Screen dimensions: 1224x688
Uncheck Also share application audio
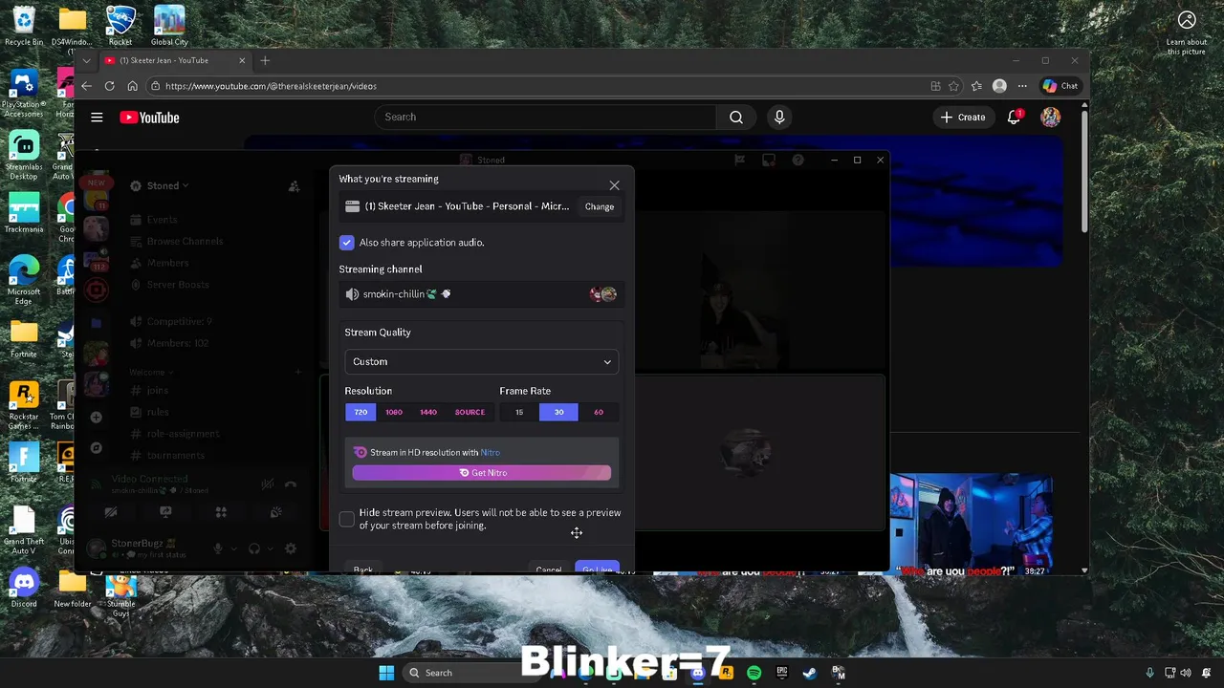pos(346,243)
